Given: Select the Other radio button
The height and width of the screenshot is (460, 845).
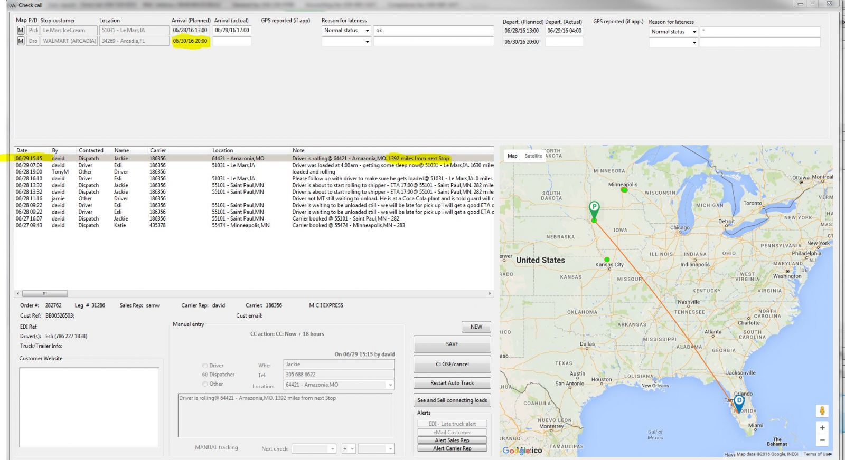Looking at the screenshot, I should (x=205, y=384).
